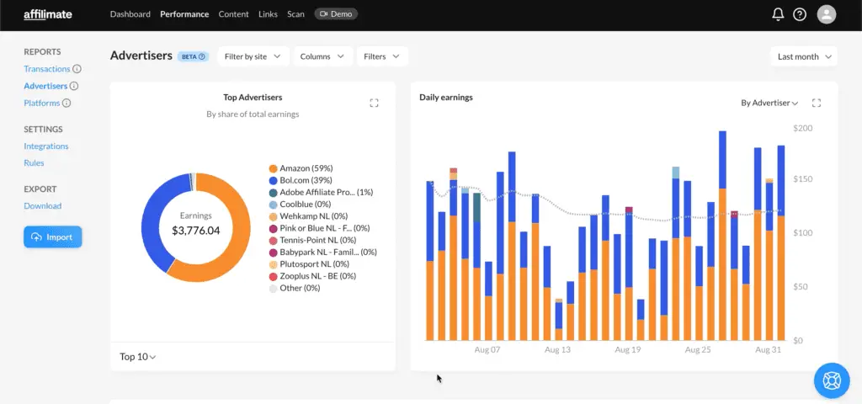Expand Daily earnings chart to fullscreen
The image size is (862, 404).
pyautogui.click(x=817, y=103)
